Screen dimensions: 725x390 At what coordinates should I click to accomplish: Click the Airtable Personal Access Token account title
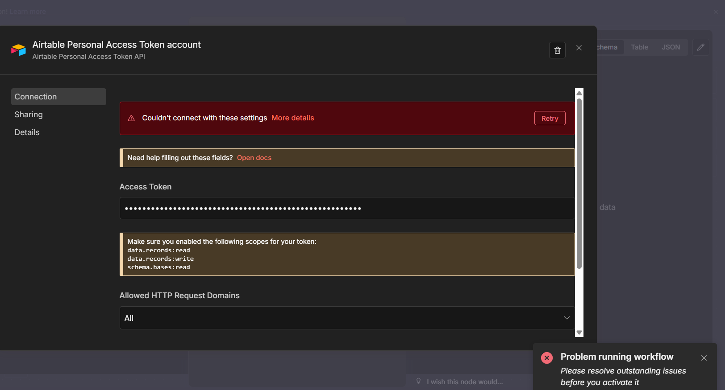pos(117,45)
